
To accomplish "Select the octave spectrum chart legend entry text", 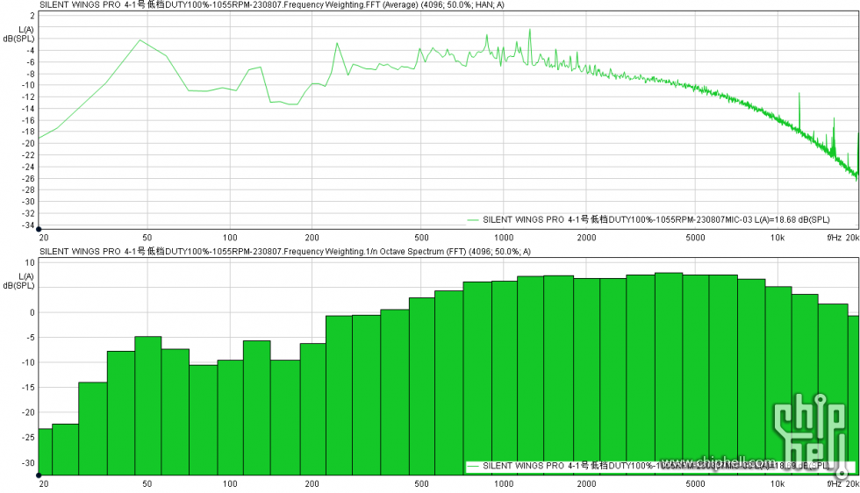I will pyautogui.click(x=656, y=466).
